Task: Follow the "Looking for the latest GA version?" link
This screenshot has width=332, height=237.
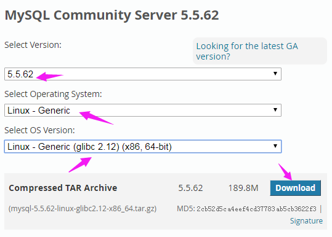Action: 247,52
